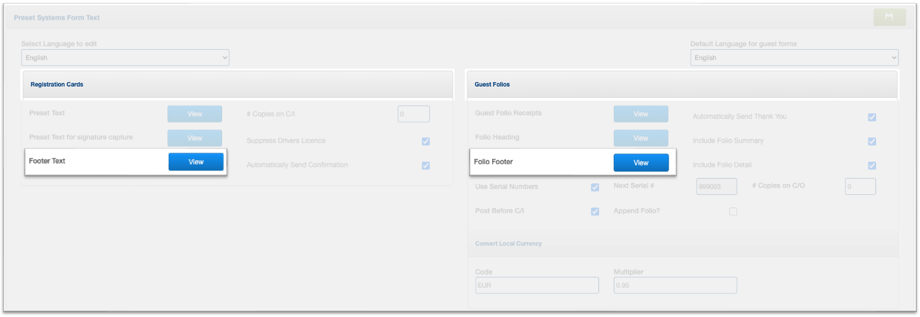Enable the Append Folio checkbox
This screenshot has width=920, height=317.
coord(733,211)
